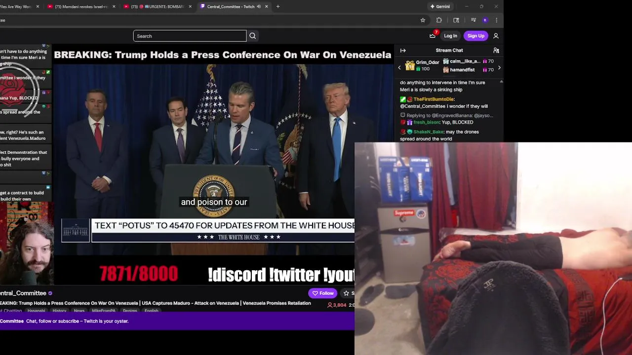Open a new browser tab
Image resolution: width=632 pixels, height=355 pixels.
point(278,6)
